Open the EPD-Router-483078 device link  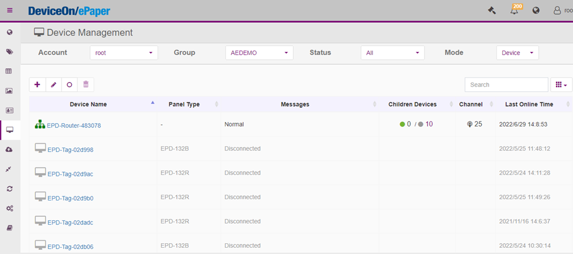[74, 125]
